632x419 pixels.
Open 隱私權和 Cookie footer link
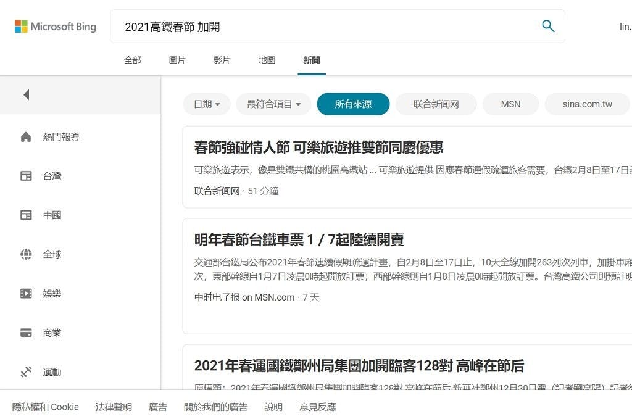(46, 407)
